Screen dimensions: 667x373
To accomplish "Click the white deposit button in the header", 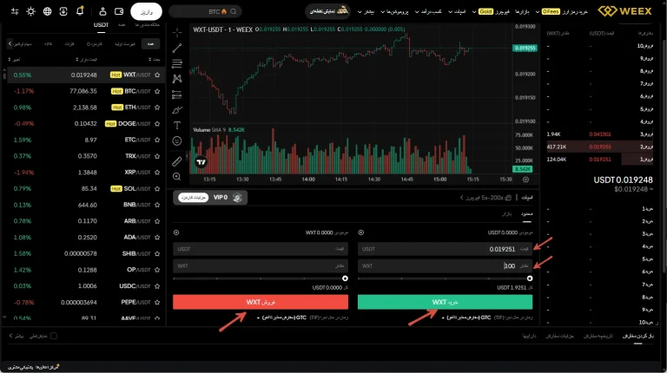I will pos(146,11).
